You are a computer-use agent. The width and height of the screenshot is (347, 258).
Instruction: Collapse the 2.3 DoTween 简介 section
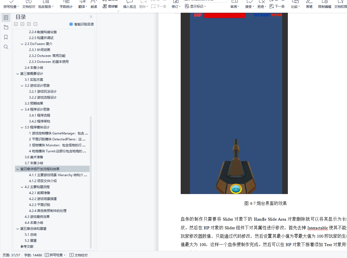[x=22, y=44]
